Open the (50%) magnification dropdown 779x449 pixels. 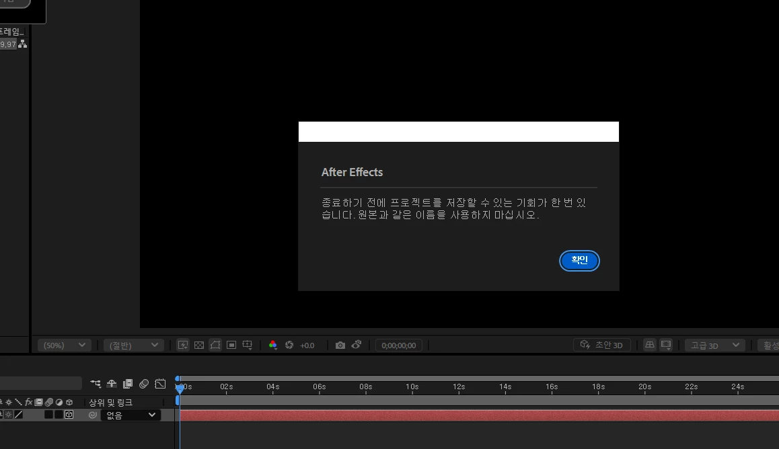(65, 345)
